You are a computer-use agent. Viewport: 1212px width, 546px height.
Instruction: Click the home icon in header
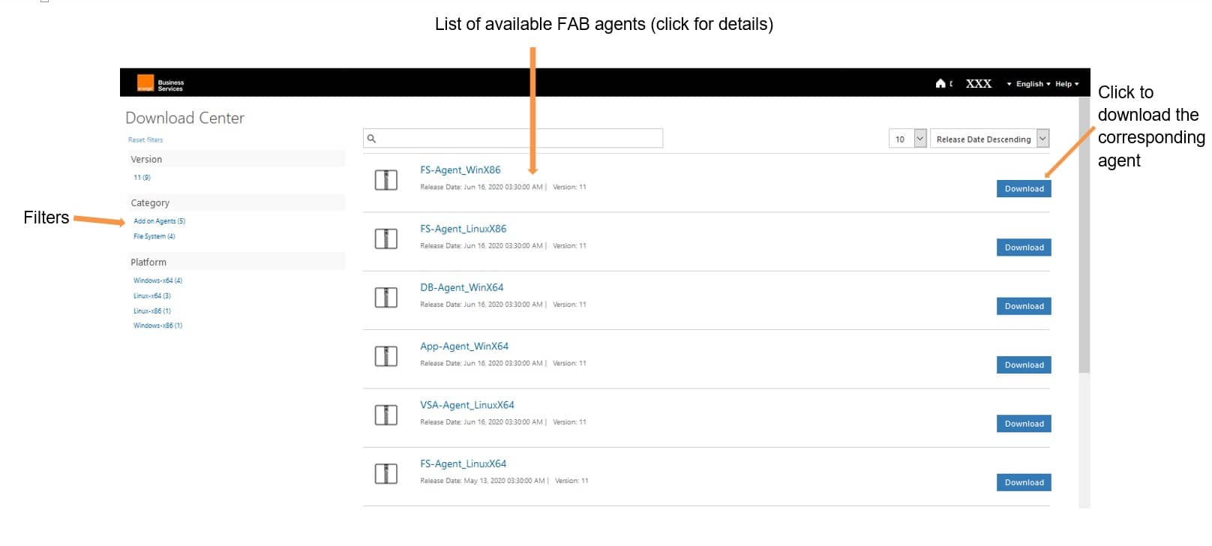[x=940, y=83]
